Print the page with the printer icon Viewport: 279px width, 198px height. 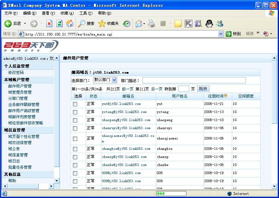point(151,24)
